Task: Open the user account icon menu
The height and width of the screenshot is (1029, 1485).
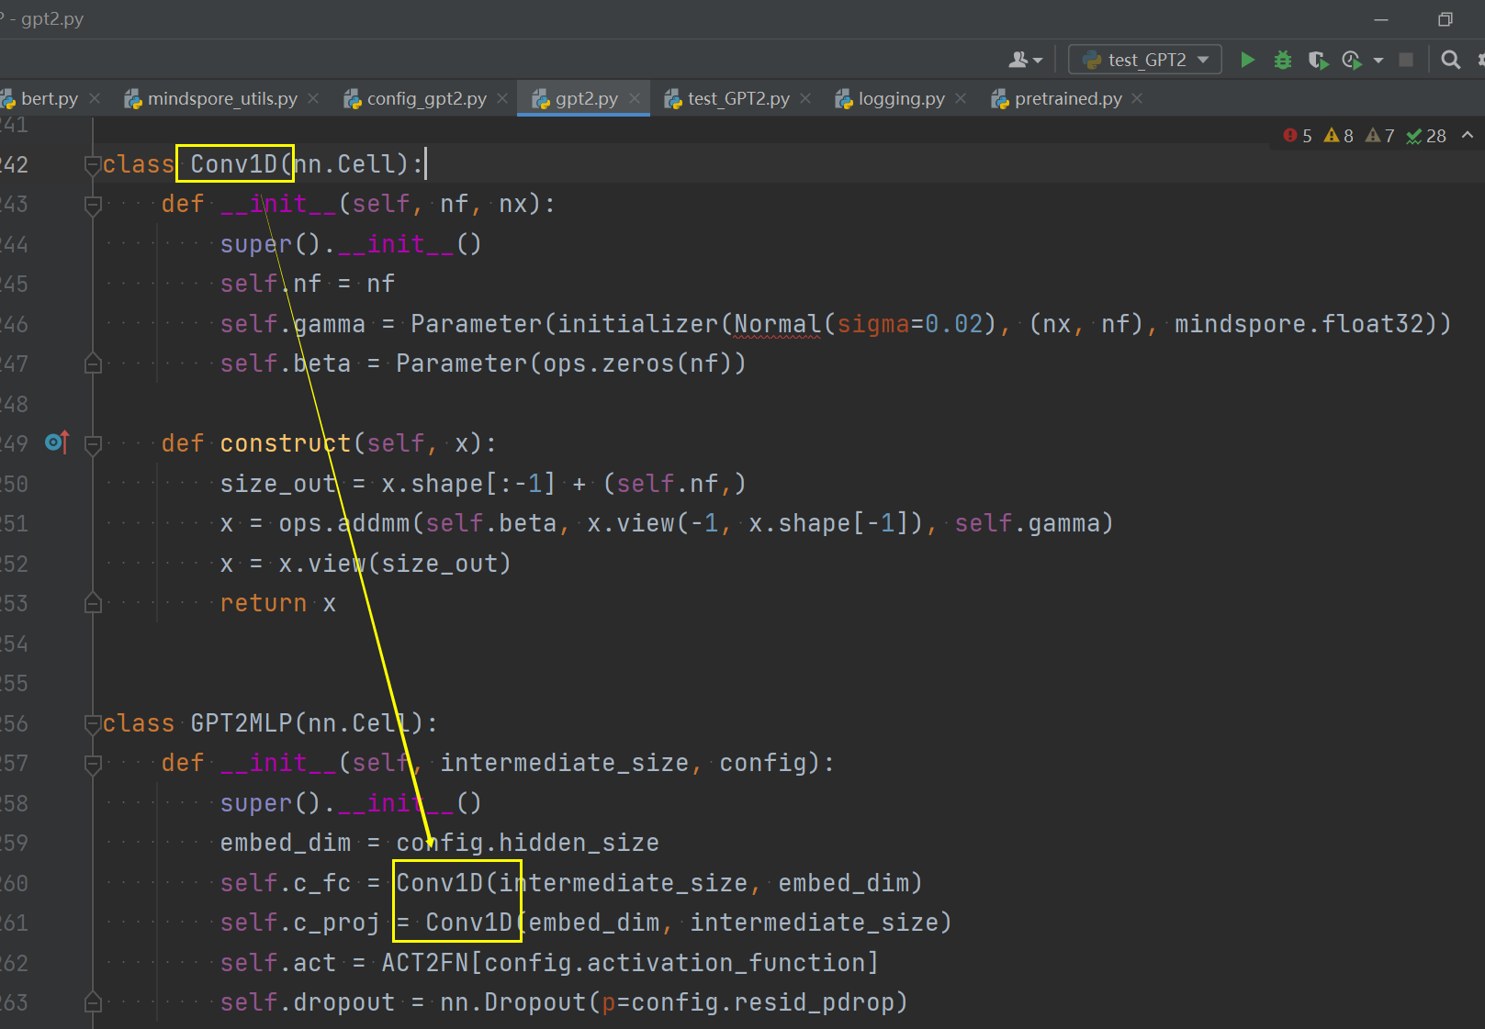Action: coord(1025,60)
